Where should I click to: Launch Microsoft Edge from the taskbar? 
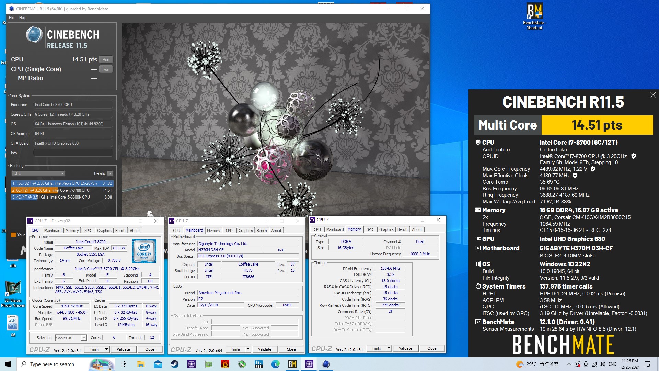276,364
